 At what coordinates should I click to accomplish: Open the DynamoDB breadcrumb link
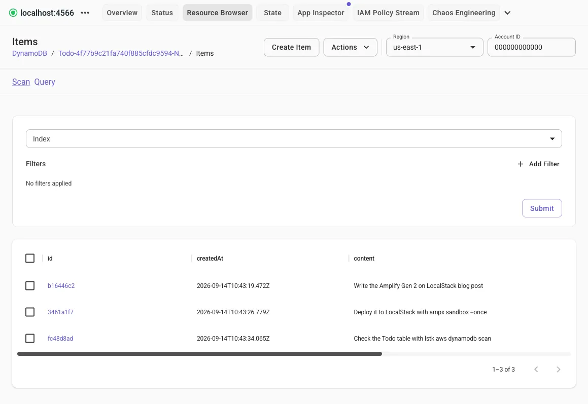click(x=29, y=53)
